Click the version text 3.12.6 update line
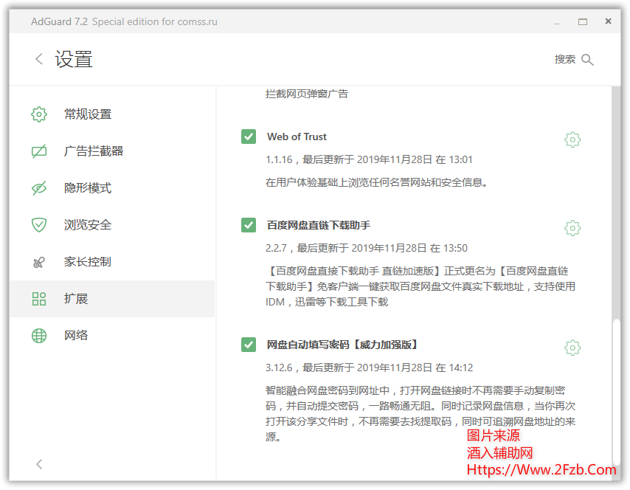 tap(370, 367)
